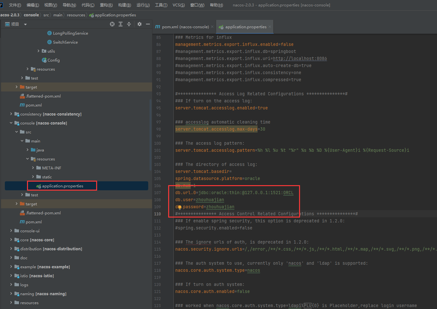Expand example [nacos-example] module
The height and width of the screenshot is (309, 437).
[x=11, y=267]
